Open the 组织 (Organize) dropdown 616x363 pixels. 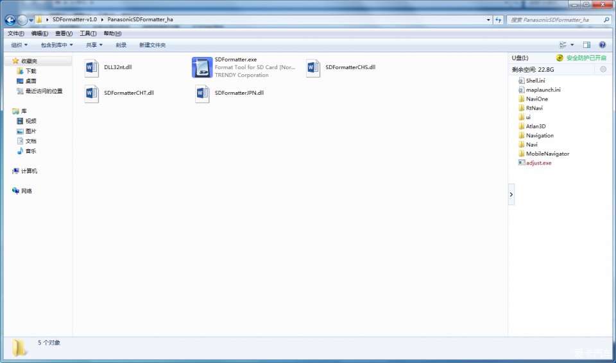pyautogui.click(x=19, y=45)
